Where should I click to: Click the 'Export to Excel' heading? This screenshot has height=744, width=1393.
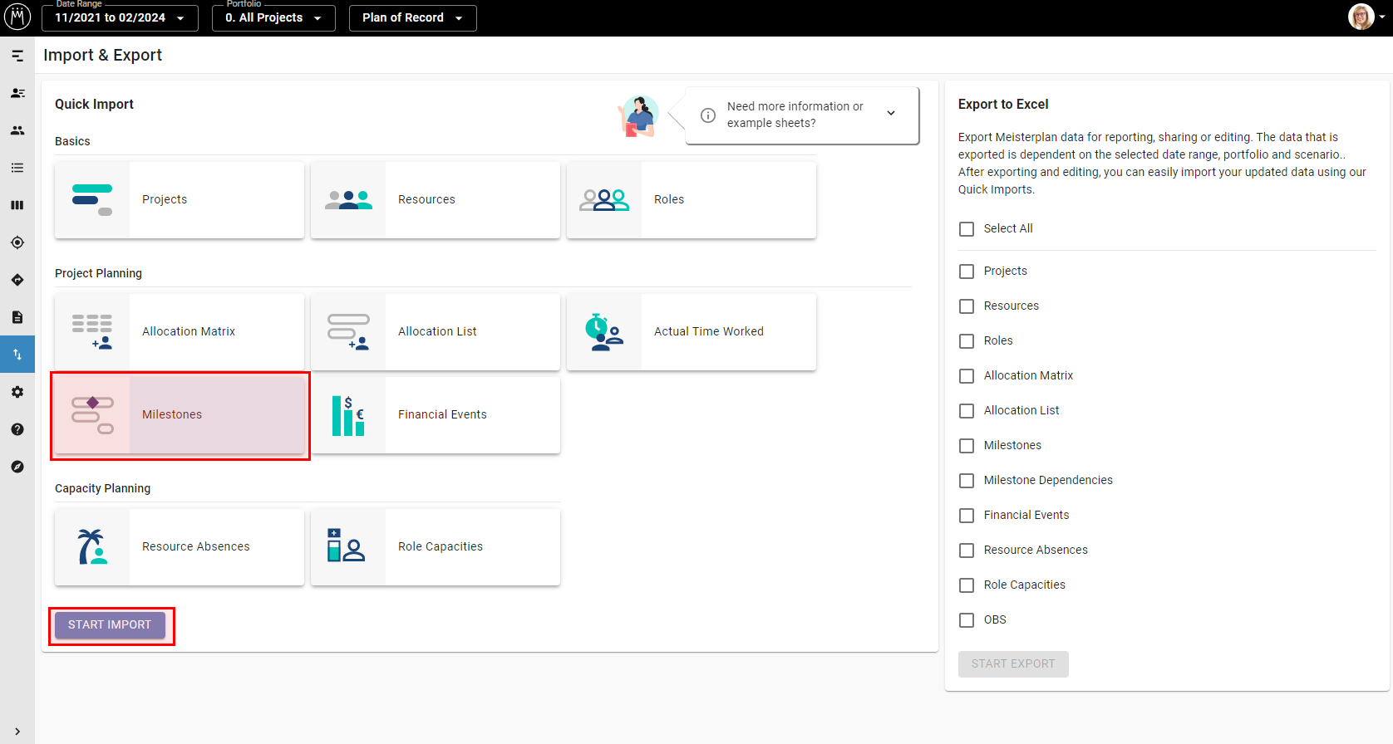tap(1003, 105)
